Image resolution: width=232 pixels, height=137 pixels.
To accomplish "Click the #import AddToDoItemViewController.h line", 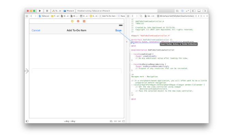I will [150, 36].
